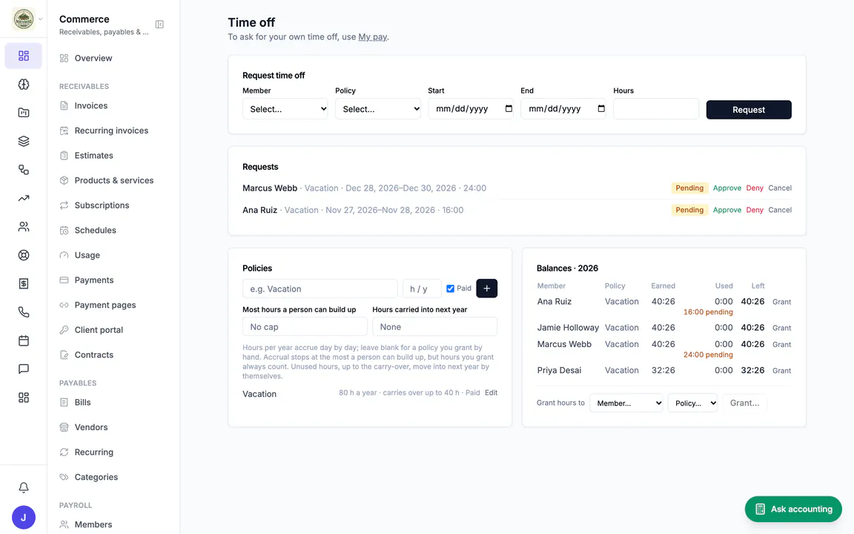
Task: Open Payment pages in sidebar
Action: (105, 305)
